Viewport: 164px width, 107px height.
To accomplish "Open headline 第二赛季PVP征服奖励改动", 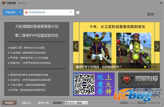I will tap(37, 35).
